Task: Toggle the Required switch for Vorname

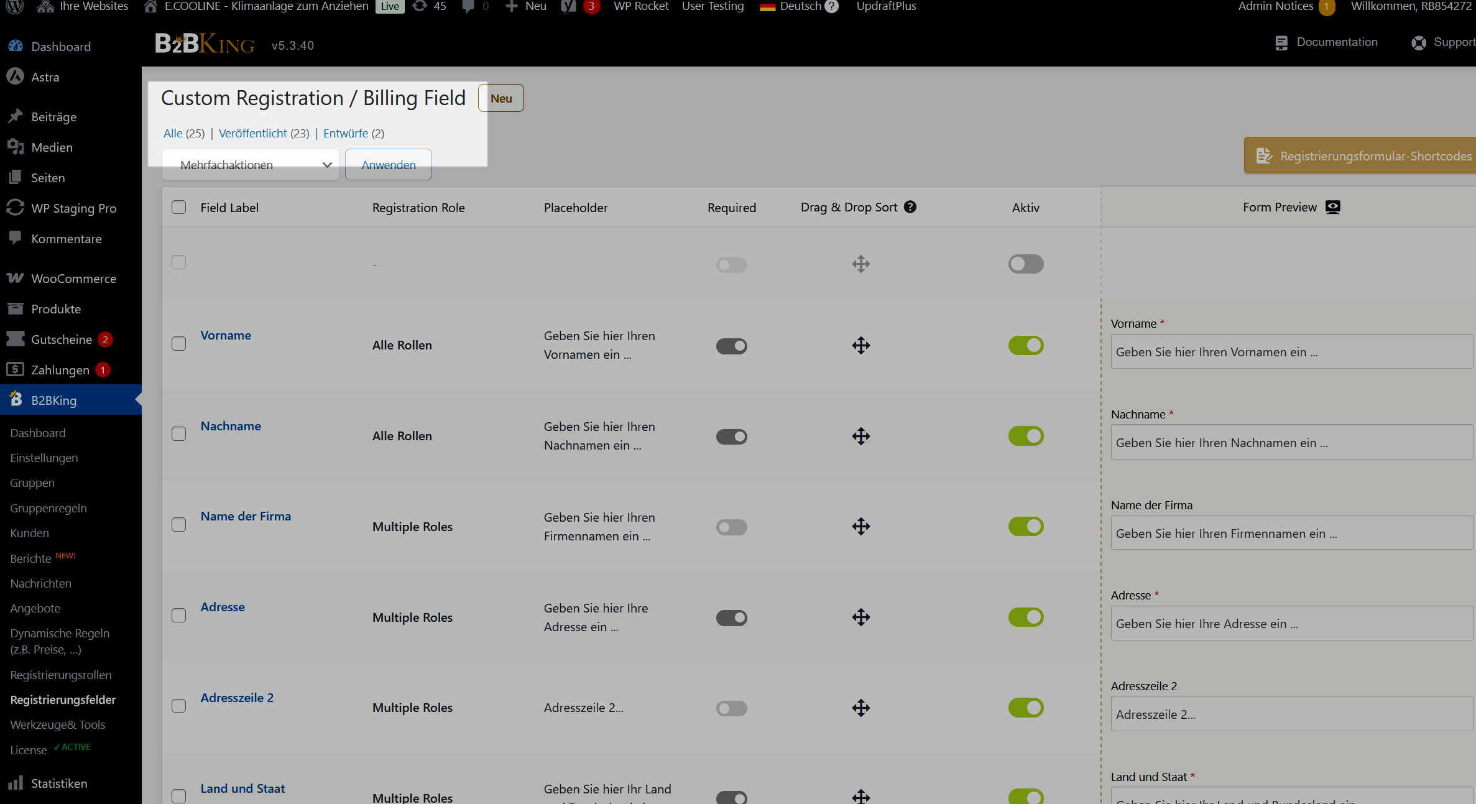Action: point(732,346)
